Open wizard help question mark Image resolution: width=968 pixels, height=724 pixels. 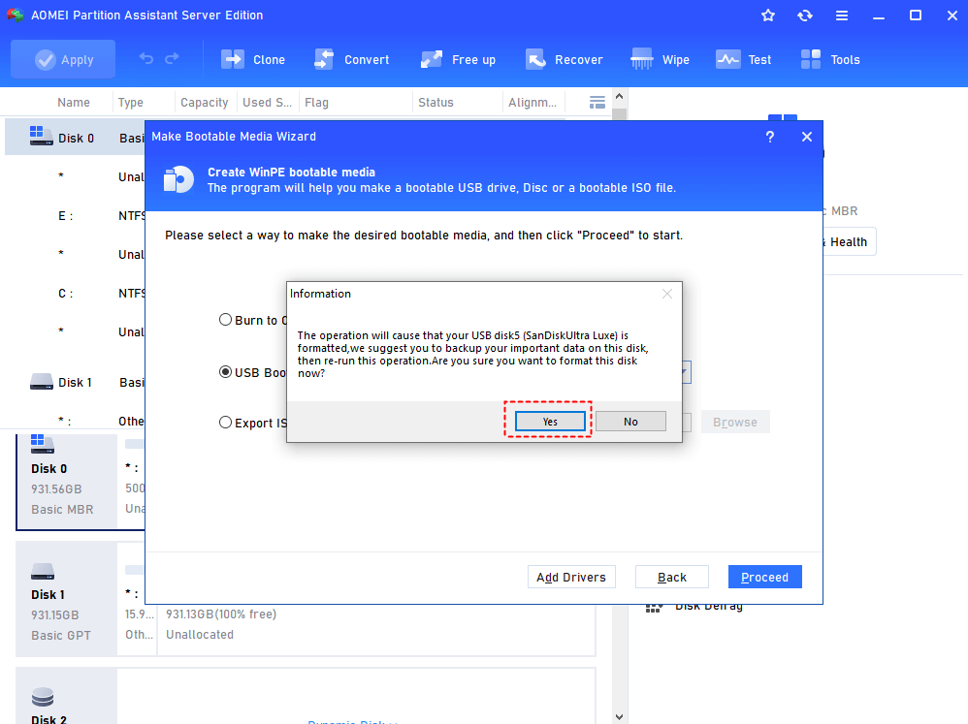[x=770, y=137]
